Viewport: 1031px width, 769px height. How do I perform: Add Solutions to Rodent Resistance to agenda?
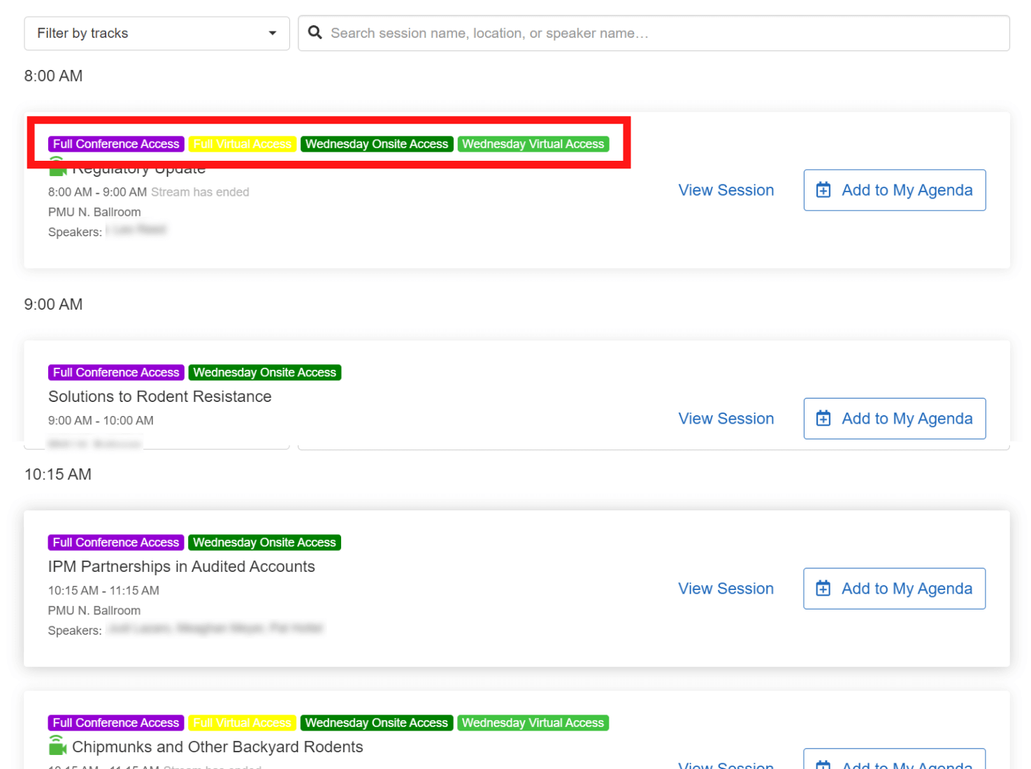coord(894,419)
